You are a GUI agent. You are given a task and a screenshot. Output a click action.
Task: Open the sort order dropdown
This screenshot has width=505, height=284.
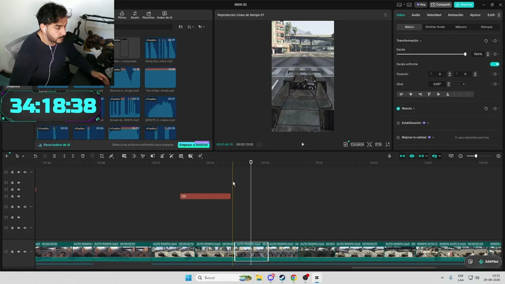(x=191, y=27)
